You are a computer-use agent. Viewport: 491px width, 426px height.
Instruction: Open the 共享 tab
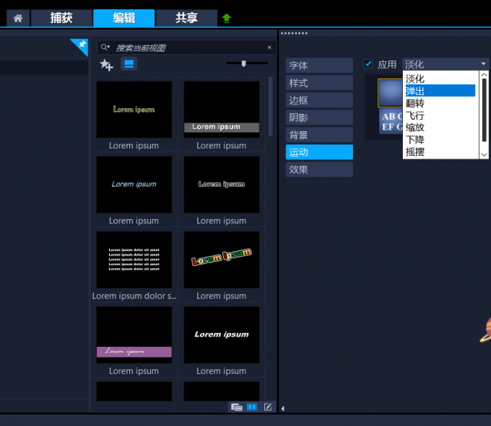(186, 18)
